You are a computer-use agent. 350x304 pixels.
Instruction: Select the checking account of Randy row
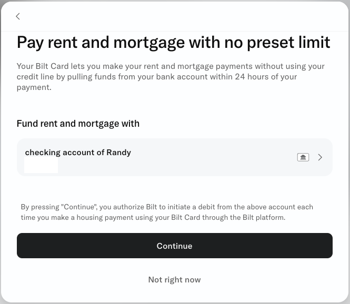coord(174,157)
